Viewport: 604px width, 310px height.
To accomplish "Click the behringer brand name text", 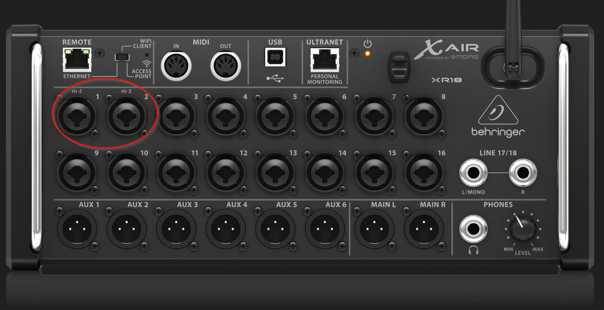I will [x=498, y=132].
